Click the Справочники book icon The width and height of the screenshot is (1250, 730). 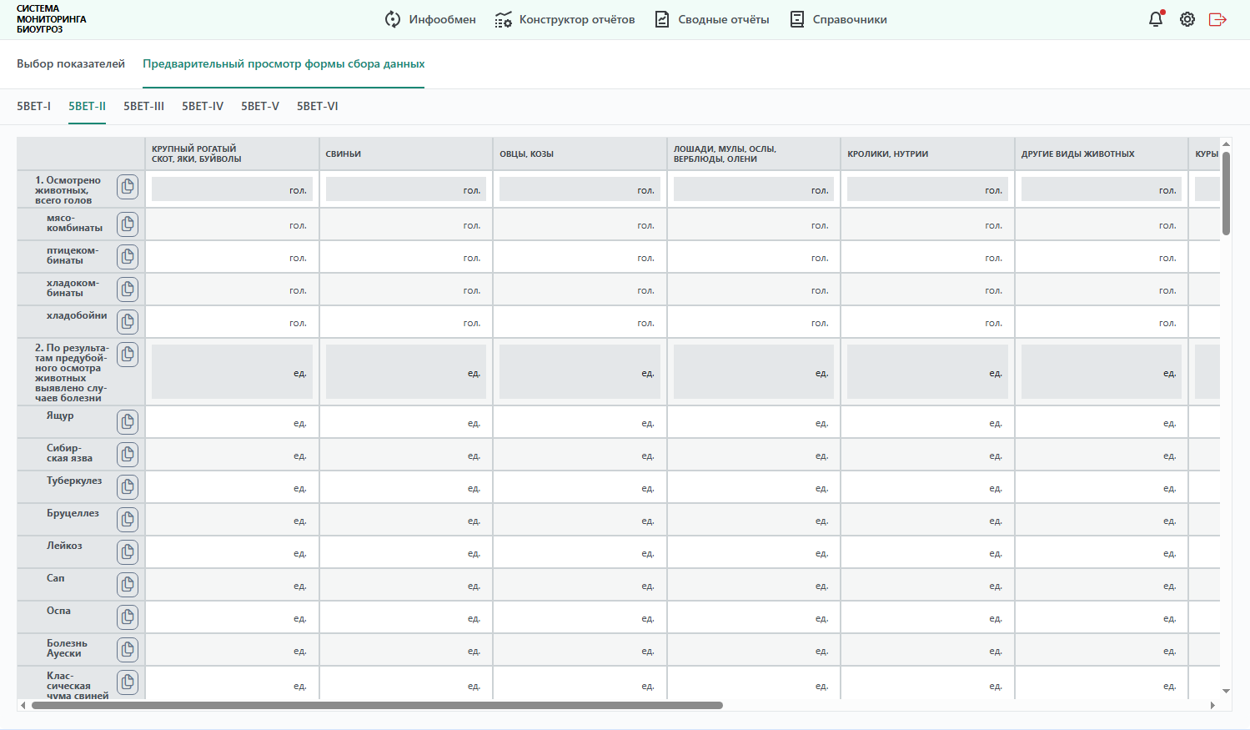797,19
